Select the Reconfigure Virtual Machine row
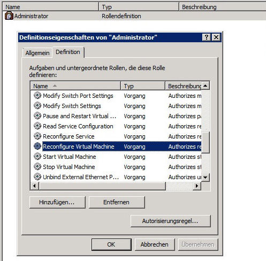 116,147
